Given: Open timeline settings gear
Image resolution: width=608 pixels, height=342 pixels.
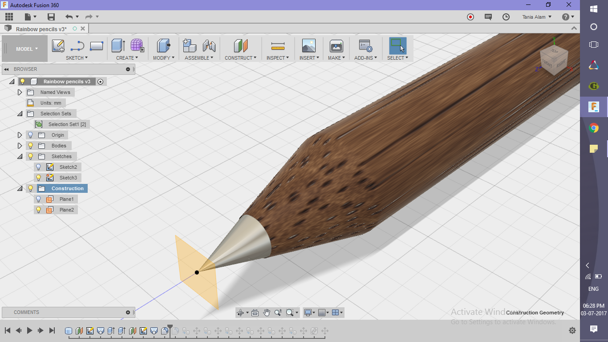Looking at the screenshot, I should pyautogui.click(x=572, y=330).
